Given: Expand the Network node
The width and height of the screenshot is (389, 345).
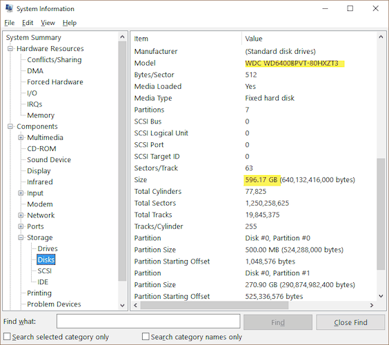Looking at the screenshot, I should [21, 215].
